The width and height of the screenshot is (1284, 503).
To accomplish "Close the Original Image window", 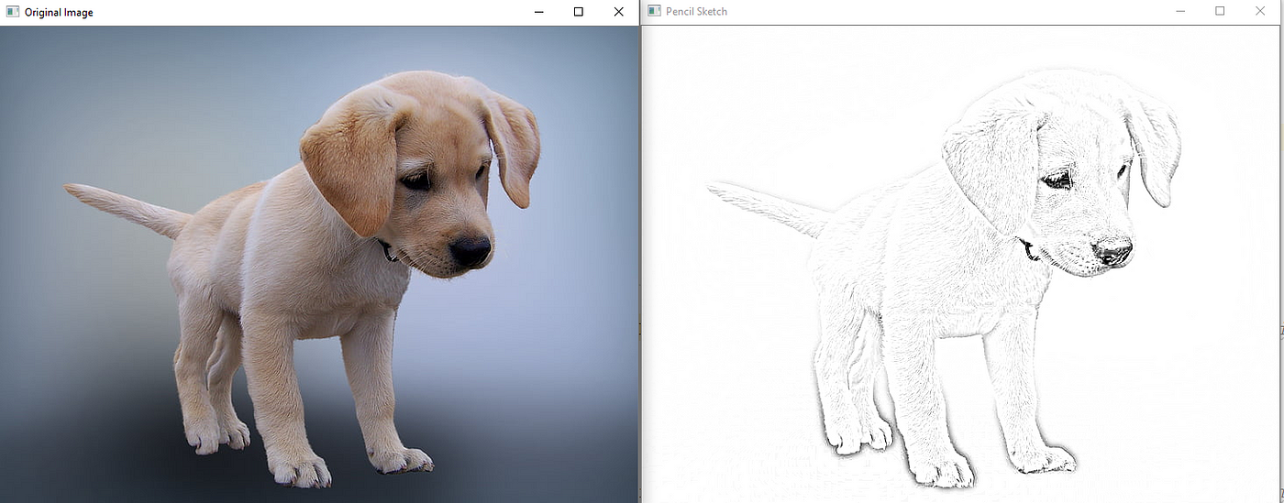I will [x=619, y=12].
